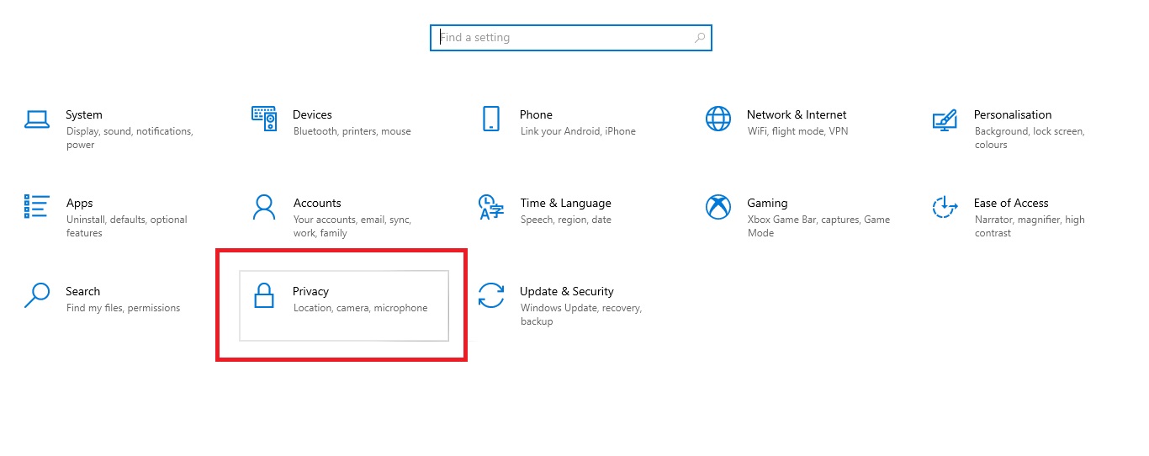Click 'Display, sound, notifications, power' text
Viewport: 1149px width, 456px height.
click(x=130, y=138)
